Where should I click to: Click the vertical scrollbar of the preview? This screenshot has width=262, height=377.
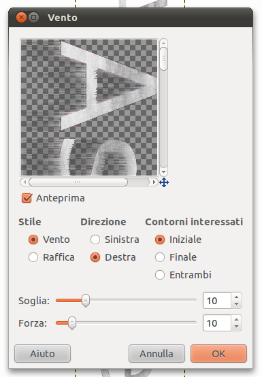163,108
